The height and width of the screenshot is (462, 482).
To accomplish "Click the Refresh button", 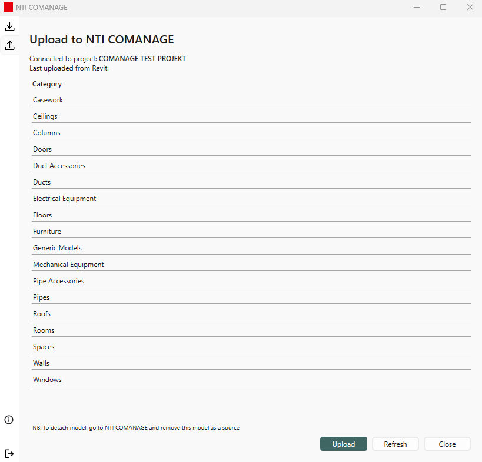I will (x=395, y=444).
